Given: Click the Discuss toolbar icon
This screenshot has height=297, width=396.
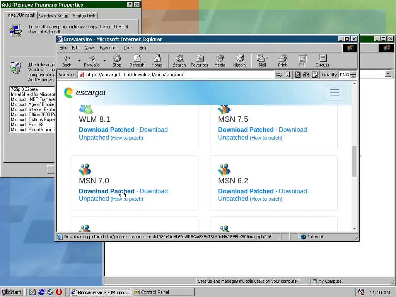Looking at the screenshot, I should (x=322, y=61).
